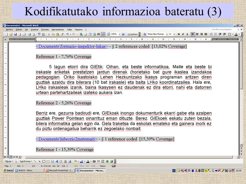This screenshot has height=184, width=246.
Task: Open a file with the folder icon
Action: 11,34
